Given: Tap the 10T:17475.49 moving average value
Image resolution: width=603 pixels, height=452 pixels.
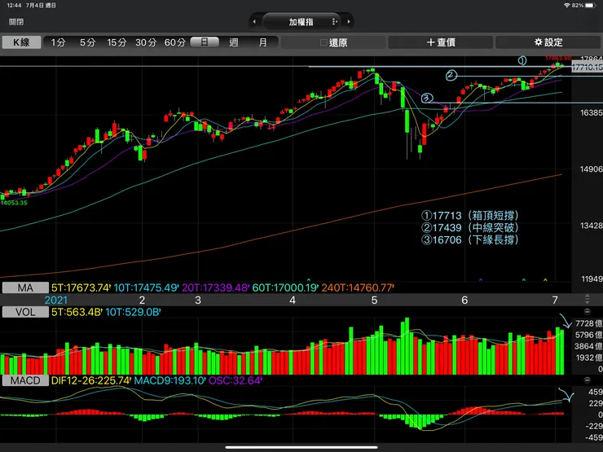Looking at the screenshot, I should (x=146, y=287).
